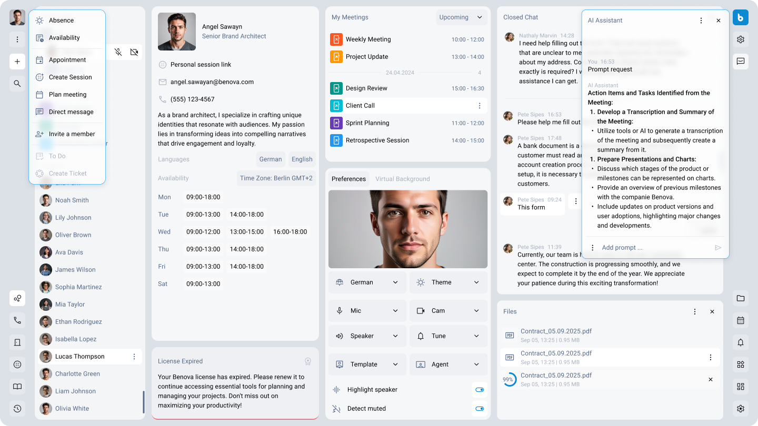758x426 pixels.
Task: Click the phone icon in left sidebar
Action: (17, 320)
